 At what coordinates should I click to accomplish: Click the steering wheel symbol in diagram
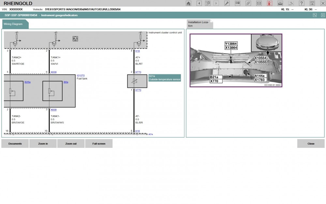[x=75, y=39]
